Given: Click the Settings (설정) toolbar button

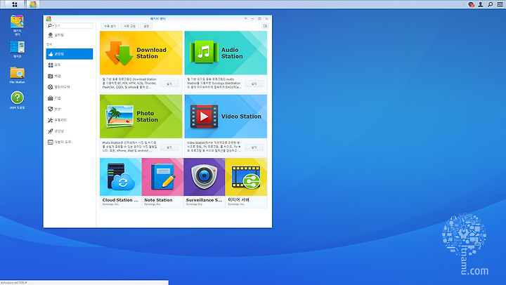Looking at the screenshot, I should (x=146, y=26).
